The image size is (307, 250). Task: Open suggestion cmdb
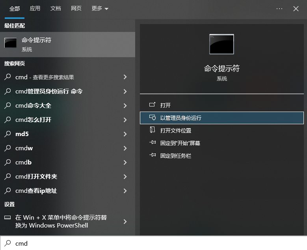click(x=67, y=162)
